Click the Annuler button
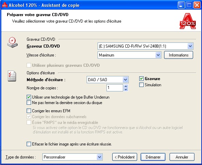 182,157
